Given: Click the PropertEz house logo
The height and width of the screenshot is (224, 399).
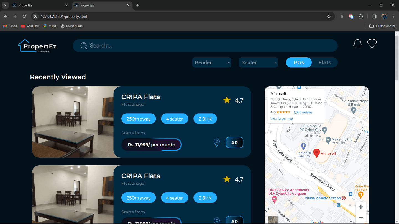Looking at the screenshot, I should point(37,46).
